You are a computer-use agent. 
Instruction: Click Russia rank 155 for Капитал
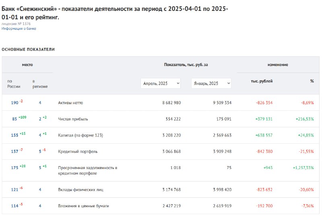pyautogui.click(x=14, y=135)
